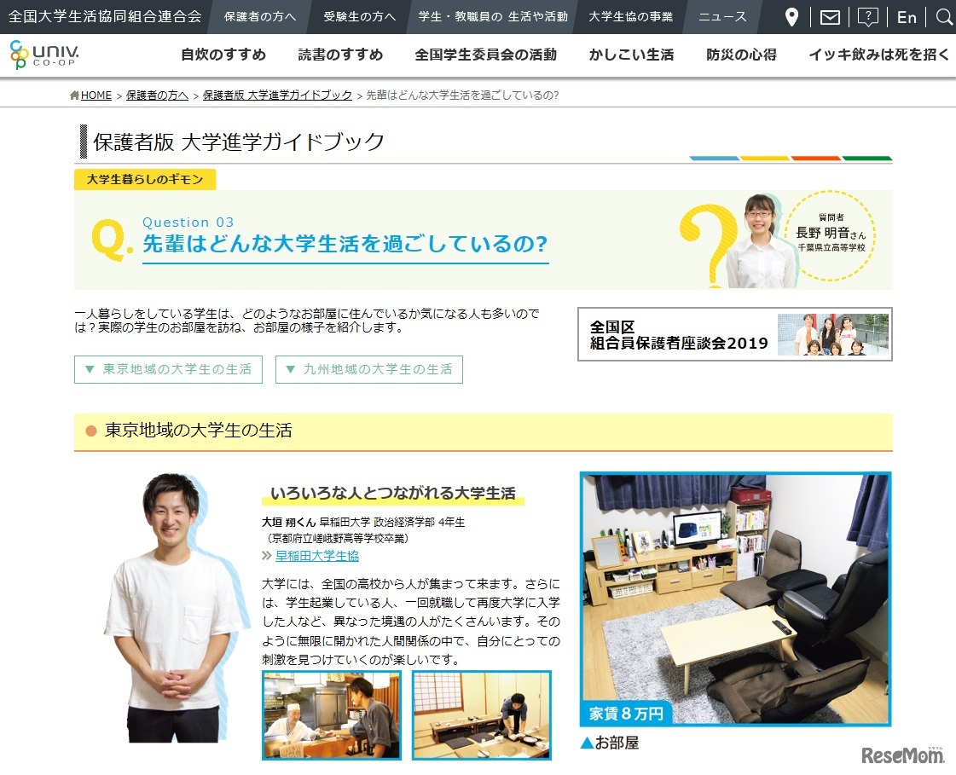The width and height of the screenshot is (956, 775).
Task: Open the 組合員保護者座談会2019 banner
Action: click(735, 333)
